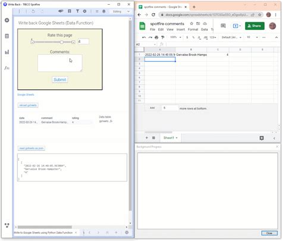
Task: Open the Insert menu in Sheets
Action: [180, 30]
